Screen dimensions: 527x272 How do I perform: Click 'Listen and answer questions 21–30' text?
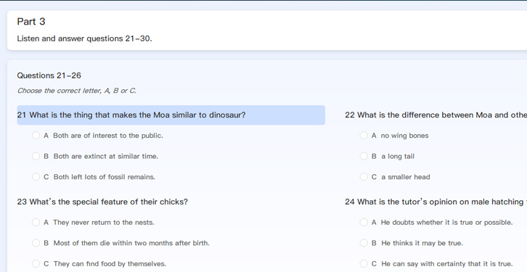pos(84,38)
